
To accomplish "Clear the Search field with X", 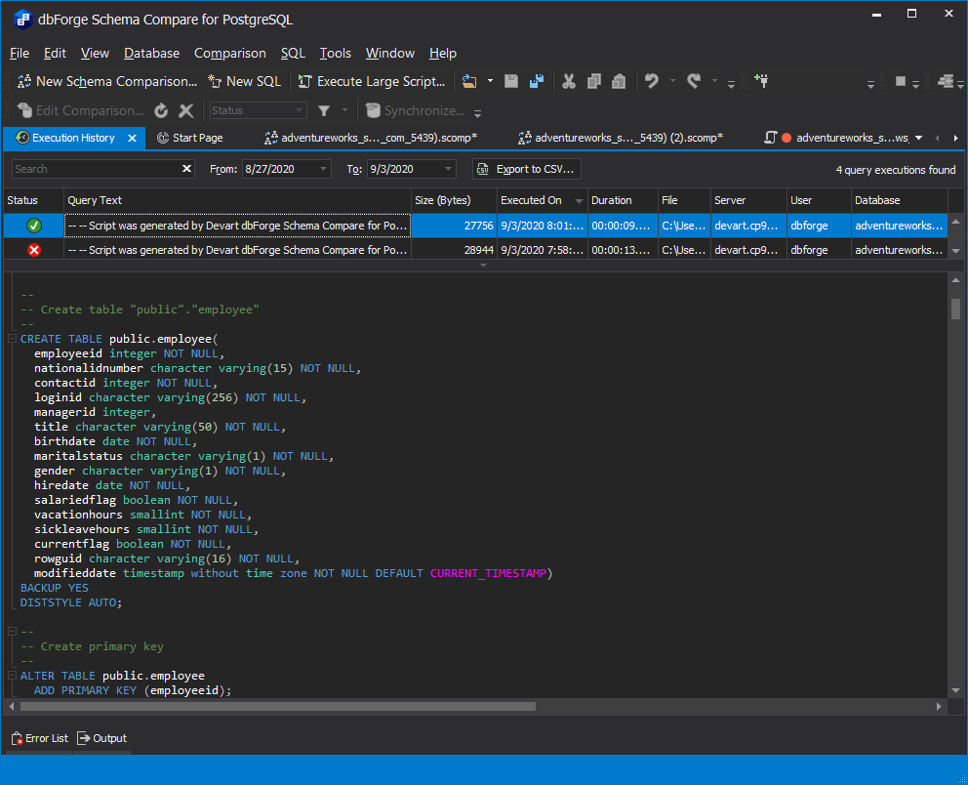I will 187,169.
